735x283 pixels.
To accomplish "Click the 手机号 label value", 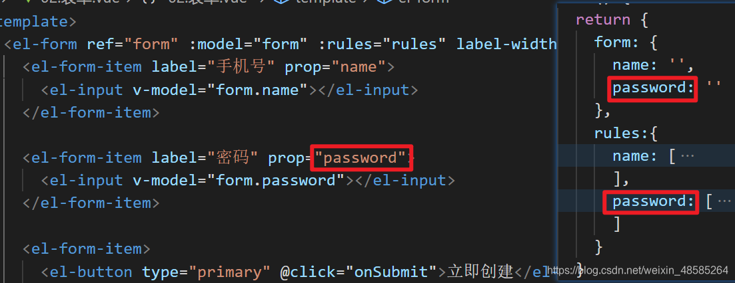I will point(245,67).
